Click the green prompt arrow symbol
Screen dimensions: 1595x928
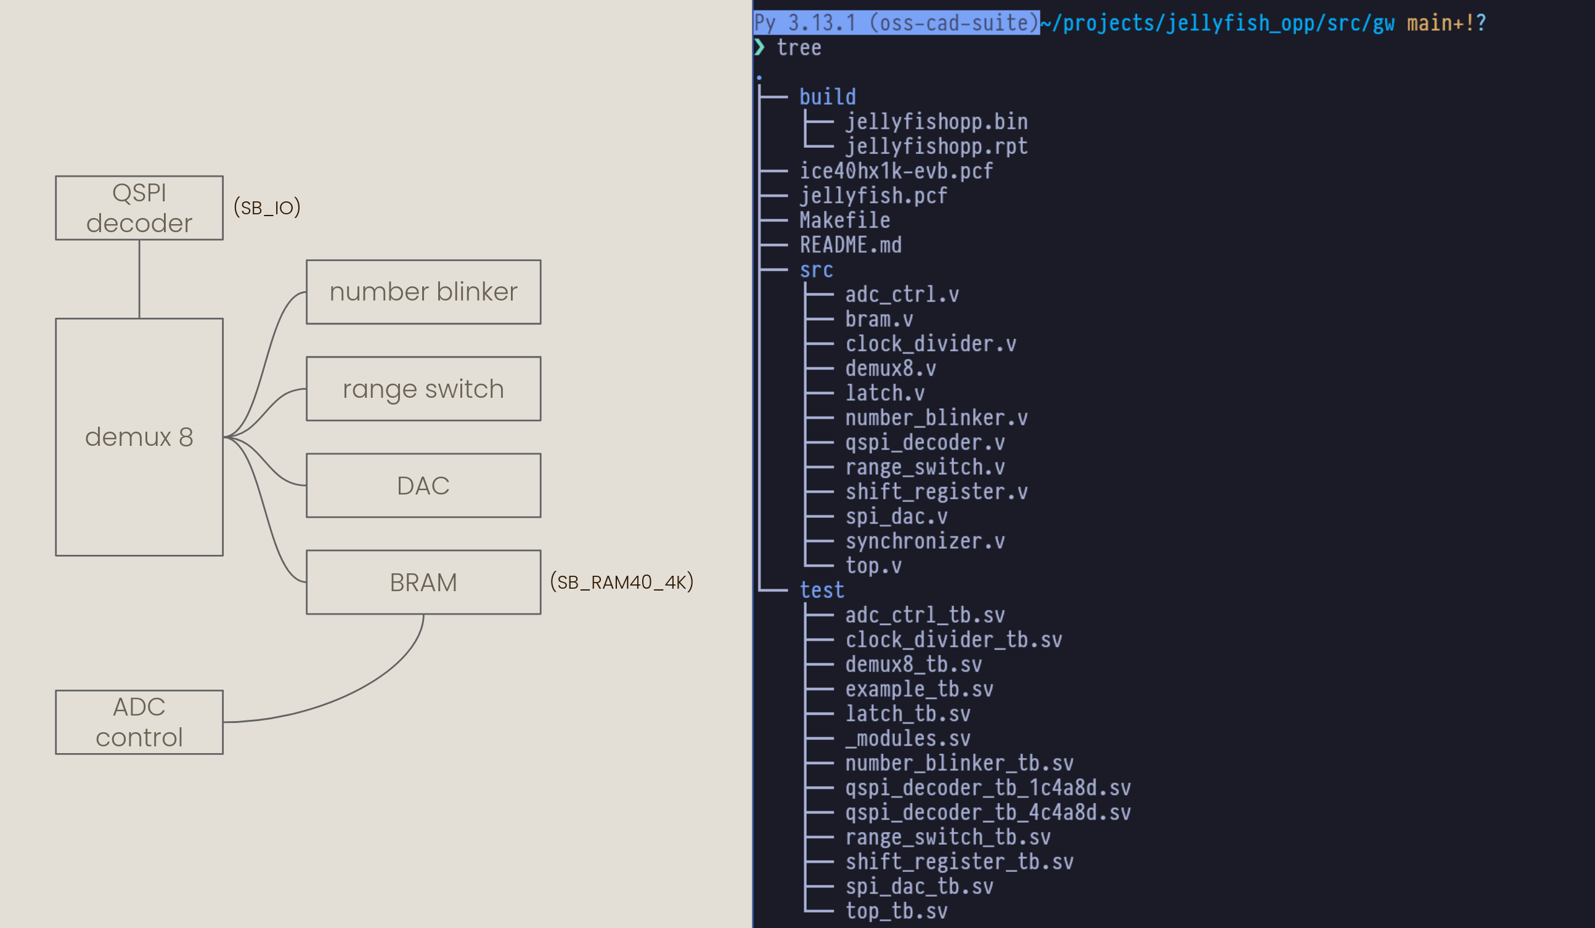coord(759,47)
